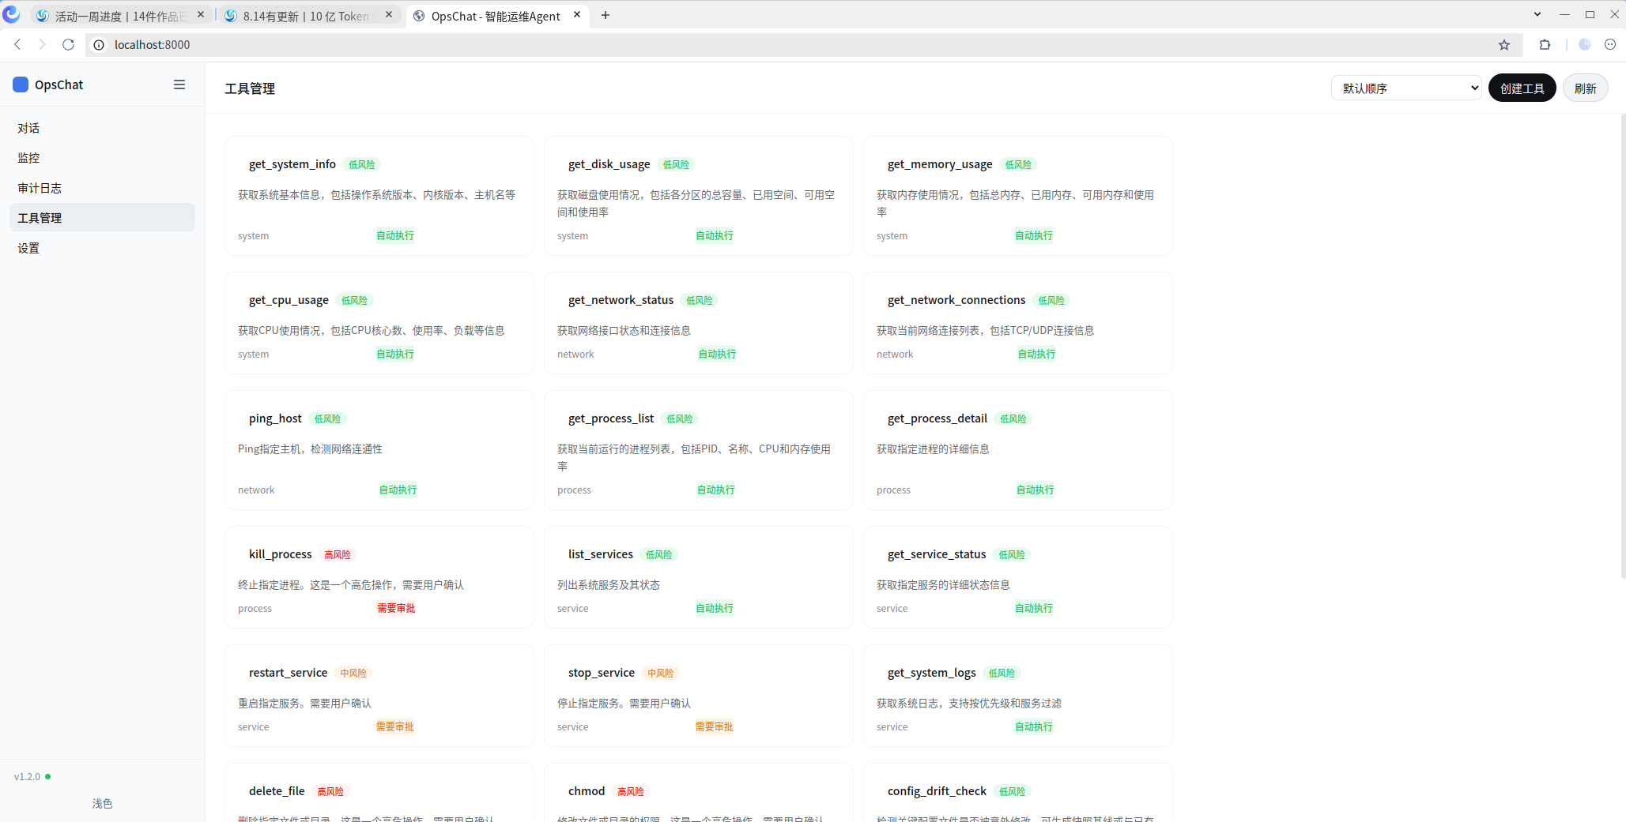Open browser tab list chevron

(1537, 14)
